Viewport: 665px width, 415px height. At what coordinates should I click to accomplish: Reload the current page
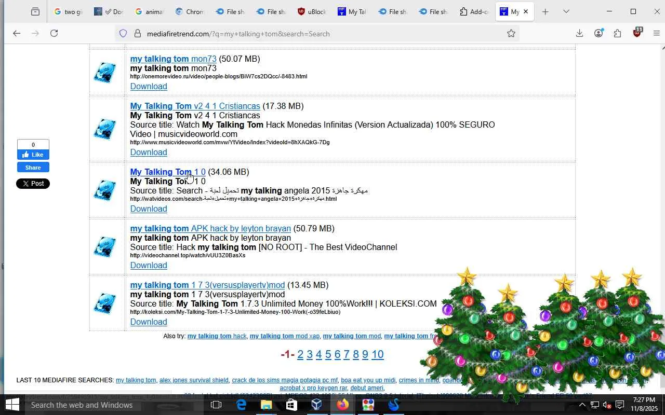click(x=54, y=34)
